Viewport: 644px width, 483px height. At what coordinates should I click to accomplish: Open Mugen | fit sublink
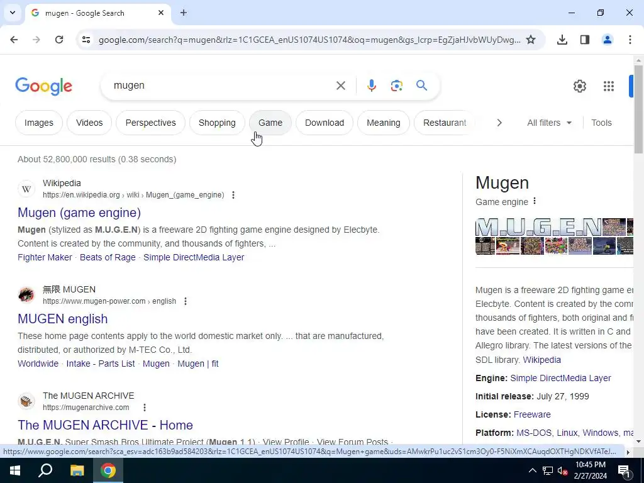coord(198,364)
